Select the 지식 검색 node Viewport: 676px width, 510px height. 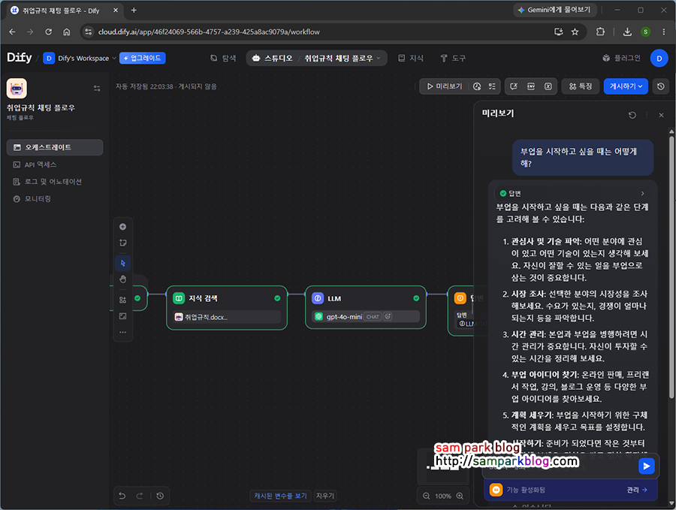pyautogui.click(x=227, y=308)
